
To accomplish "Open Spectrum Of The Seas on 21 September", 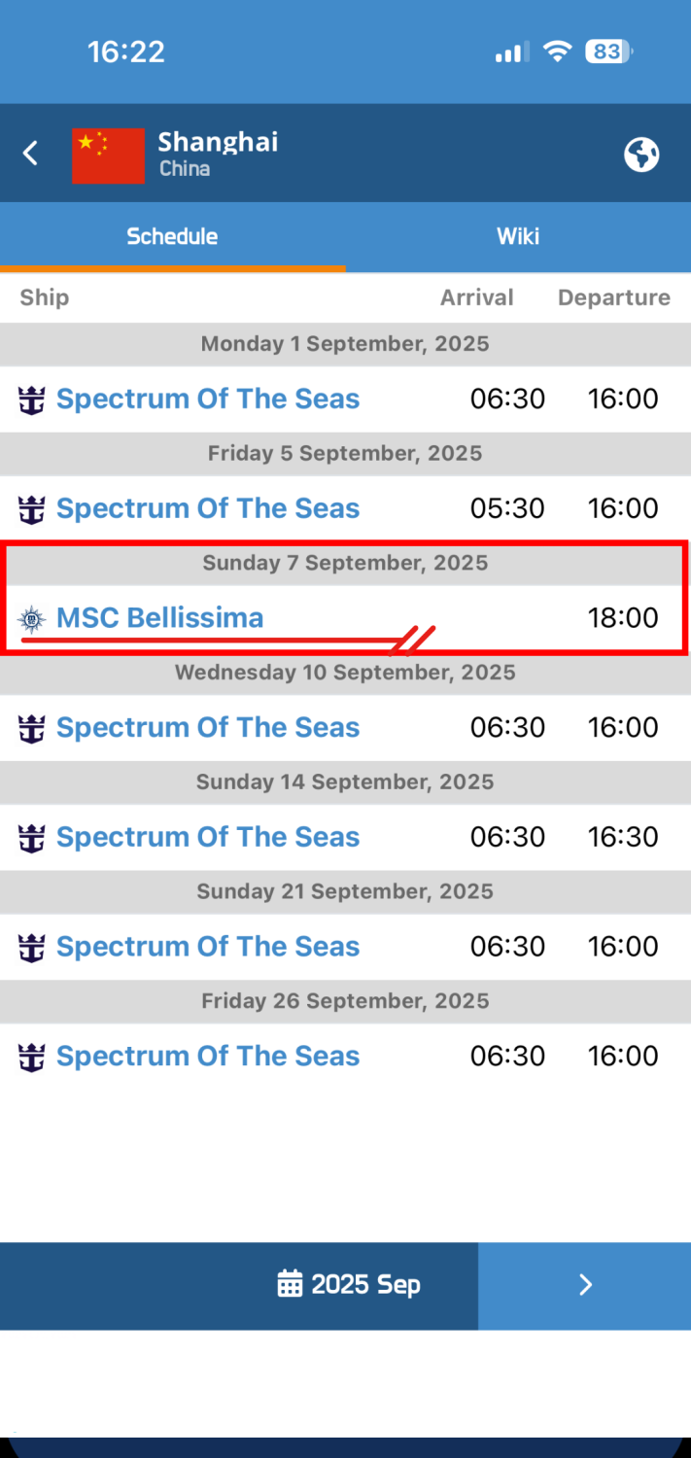I will click(208, 947).
